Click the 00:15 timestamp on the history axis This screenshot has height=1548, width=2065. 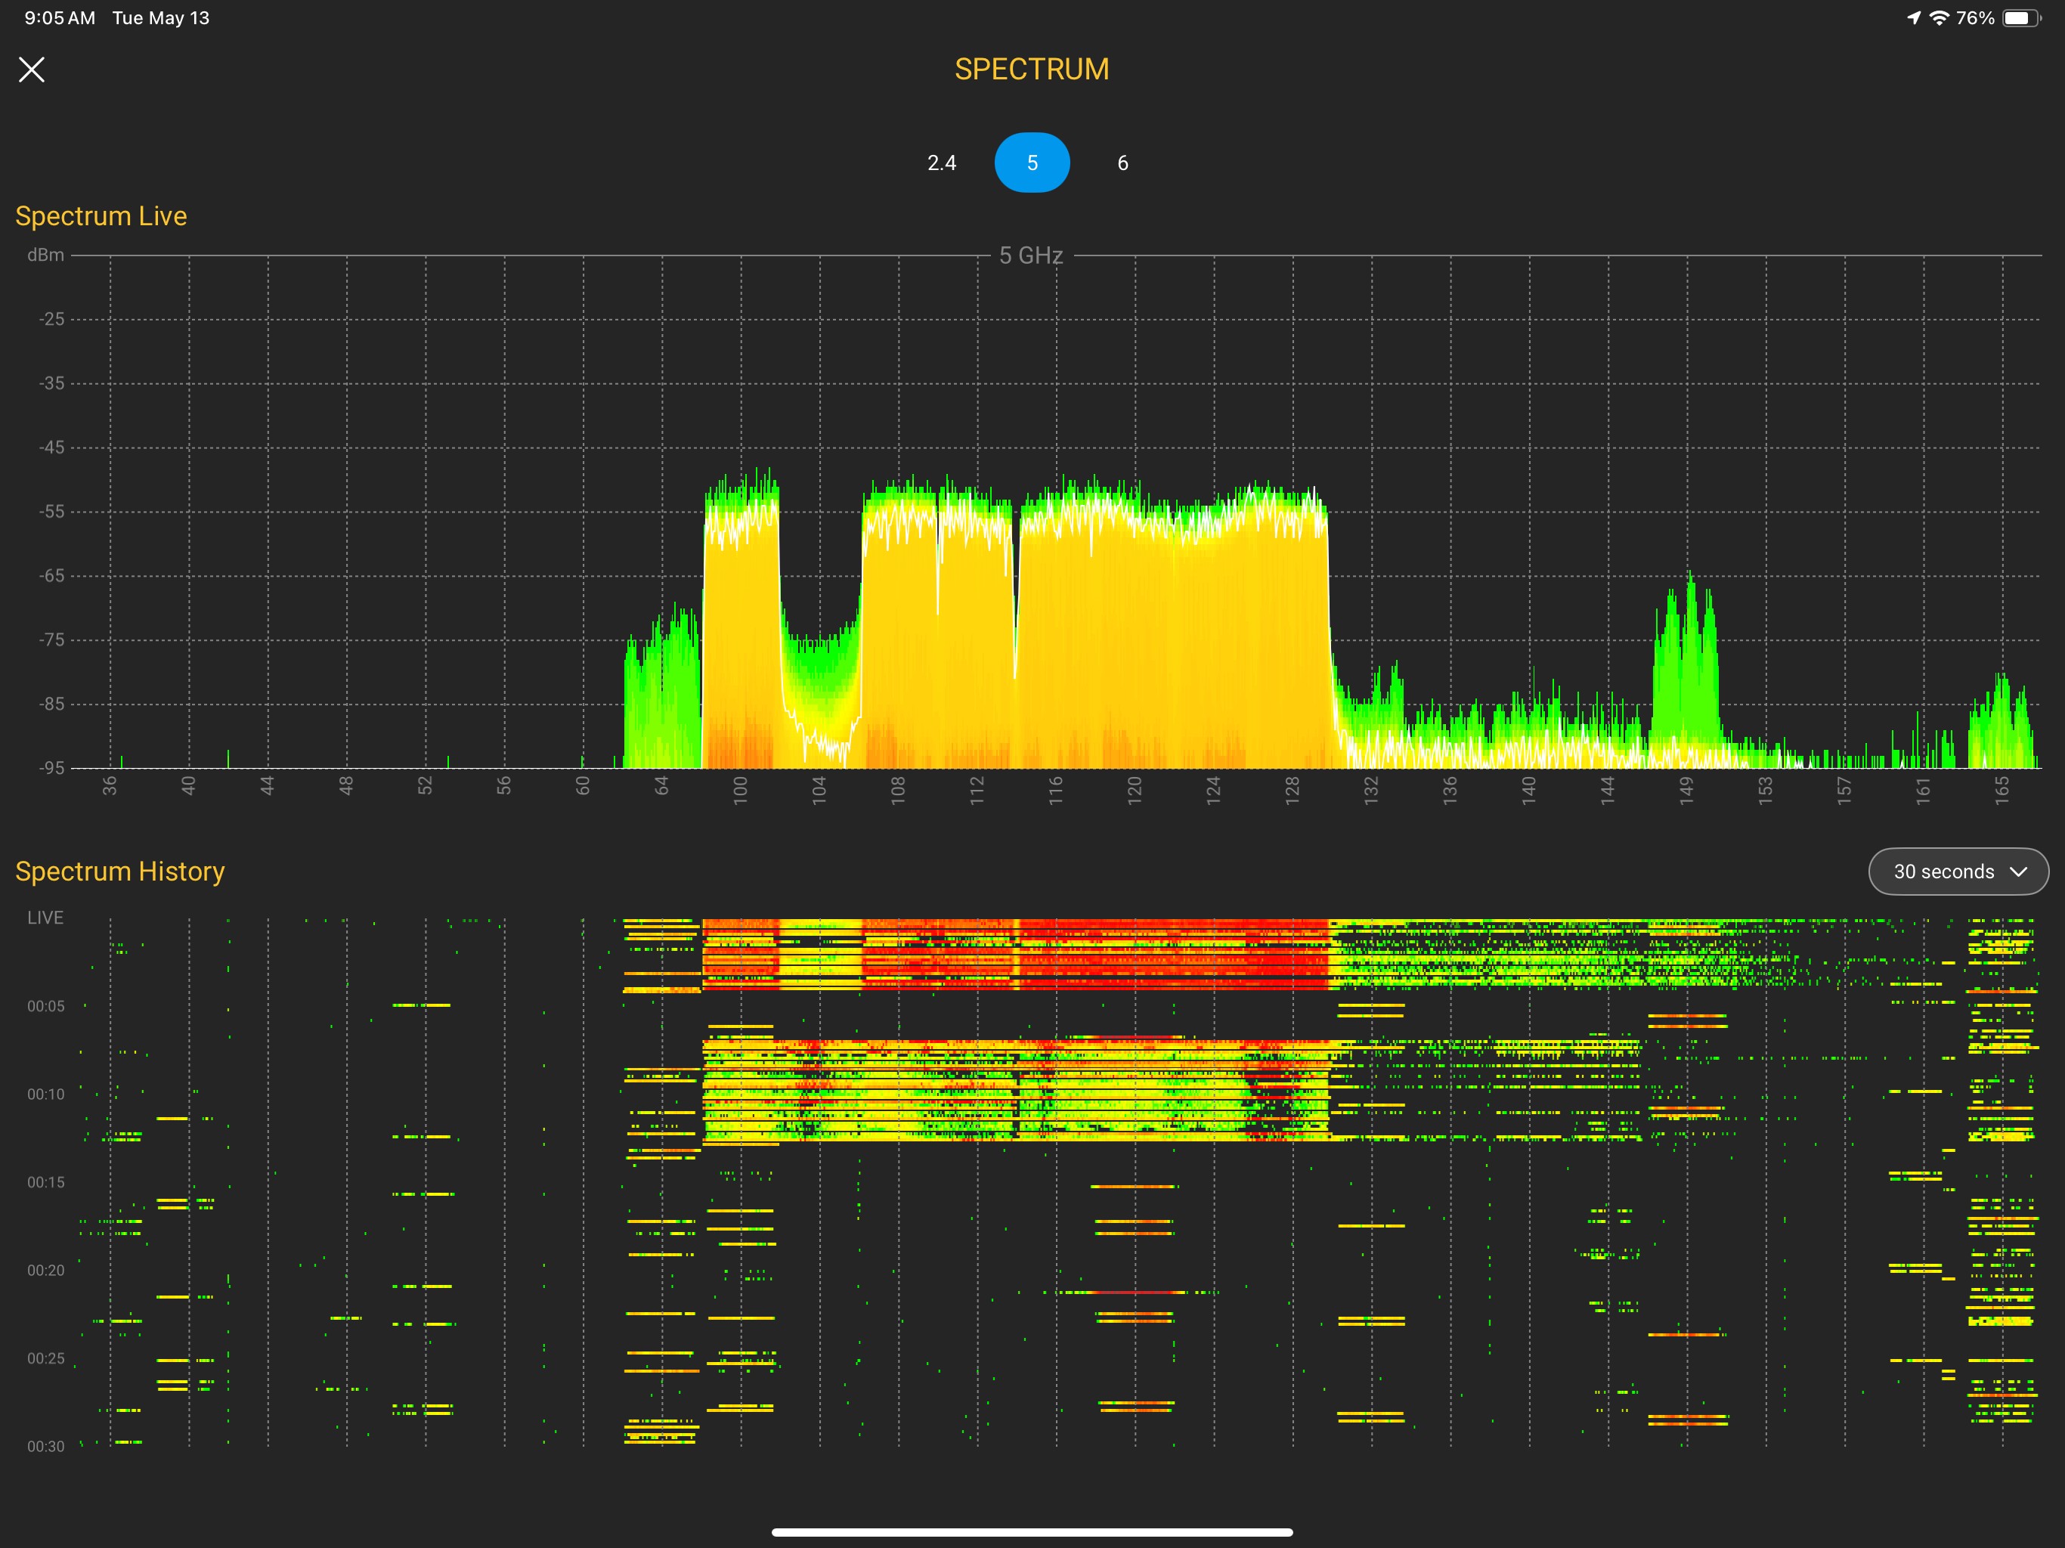pyautogui.click(x=47, y=1182)
